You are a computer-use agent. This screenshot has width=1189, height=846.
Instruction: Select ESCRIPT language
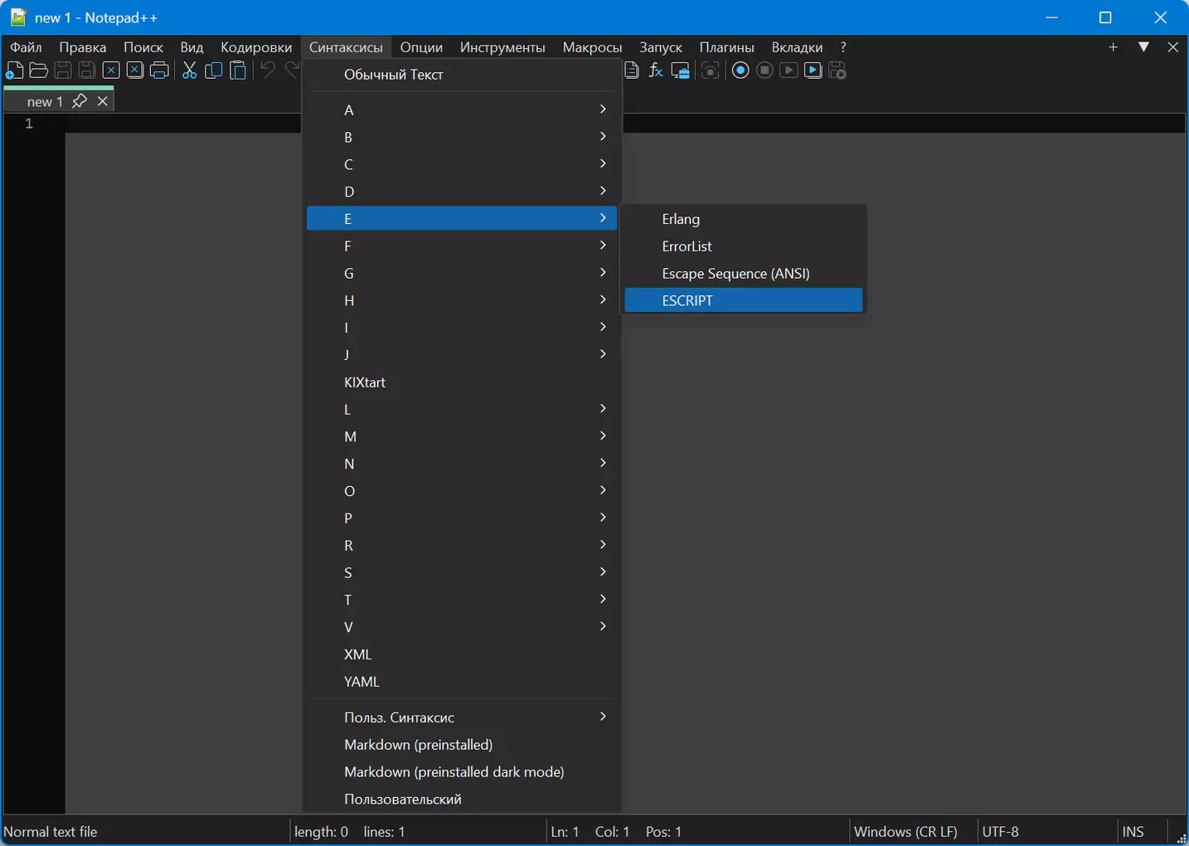(x=744, y=300)
